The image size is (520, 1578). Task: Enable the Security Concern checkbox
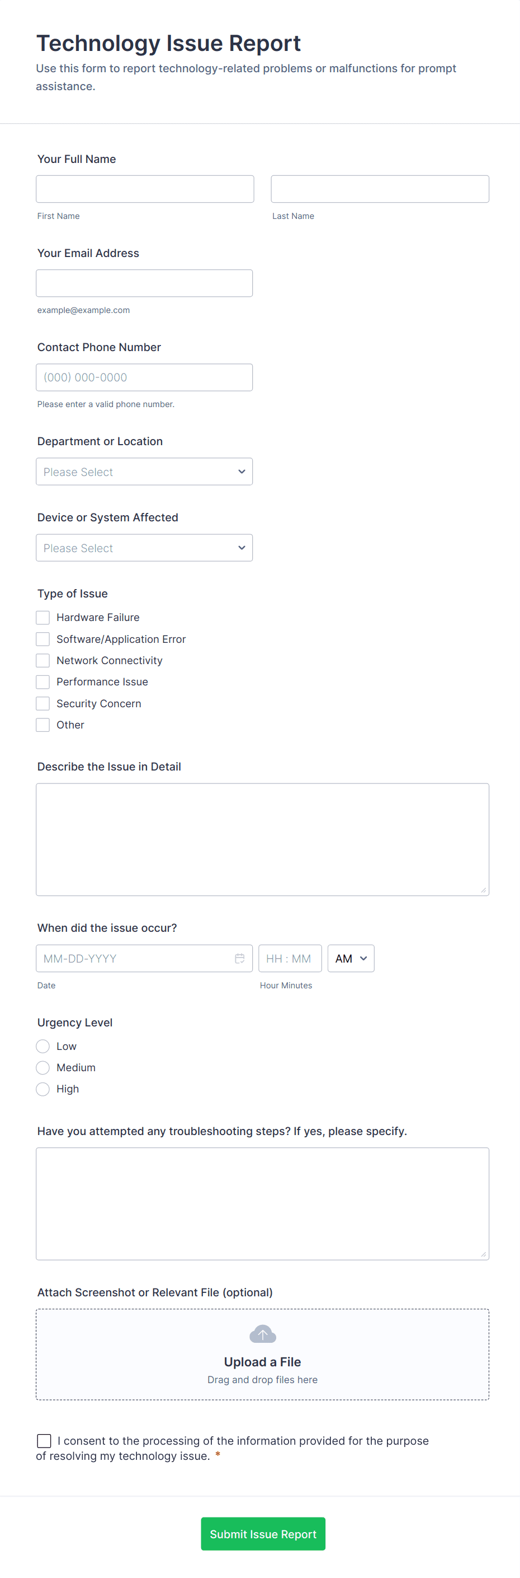(x=43, y=703)
